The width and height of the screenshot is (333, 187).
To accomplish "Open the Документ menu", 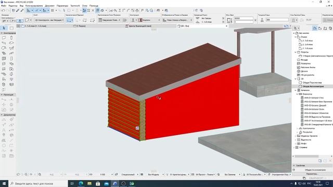I will click(x=50, y=6).
